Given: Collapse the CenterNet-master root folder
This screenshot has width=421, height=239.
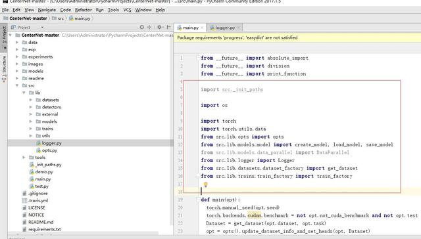Looking at the screenshot, I should (x=11, y=35).
